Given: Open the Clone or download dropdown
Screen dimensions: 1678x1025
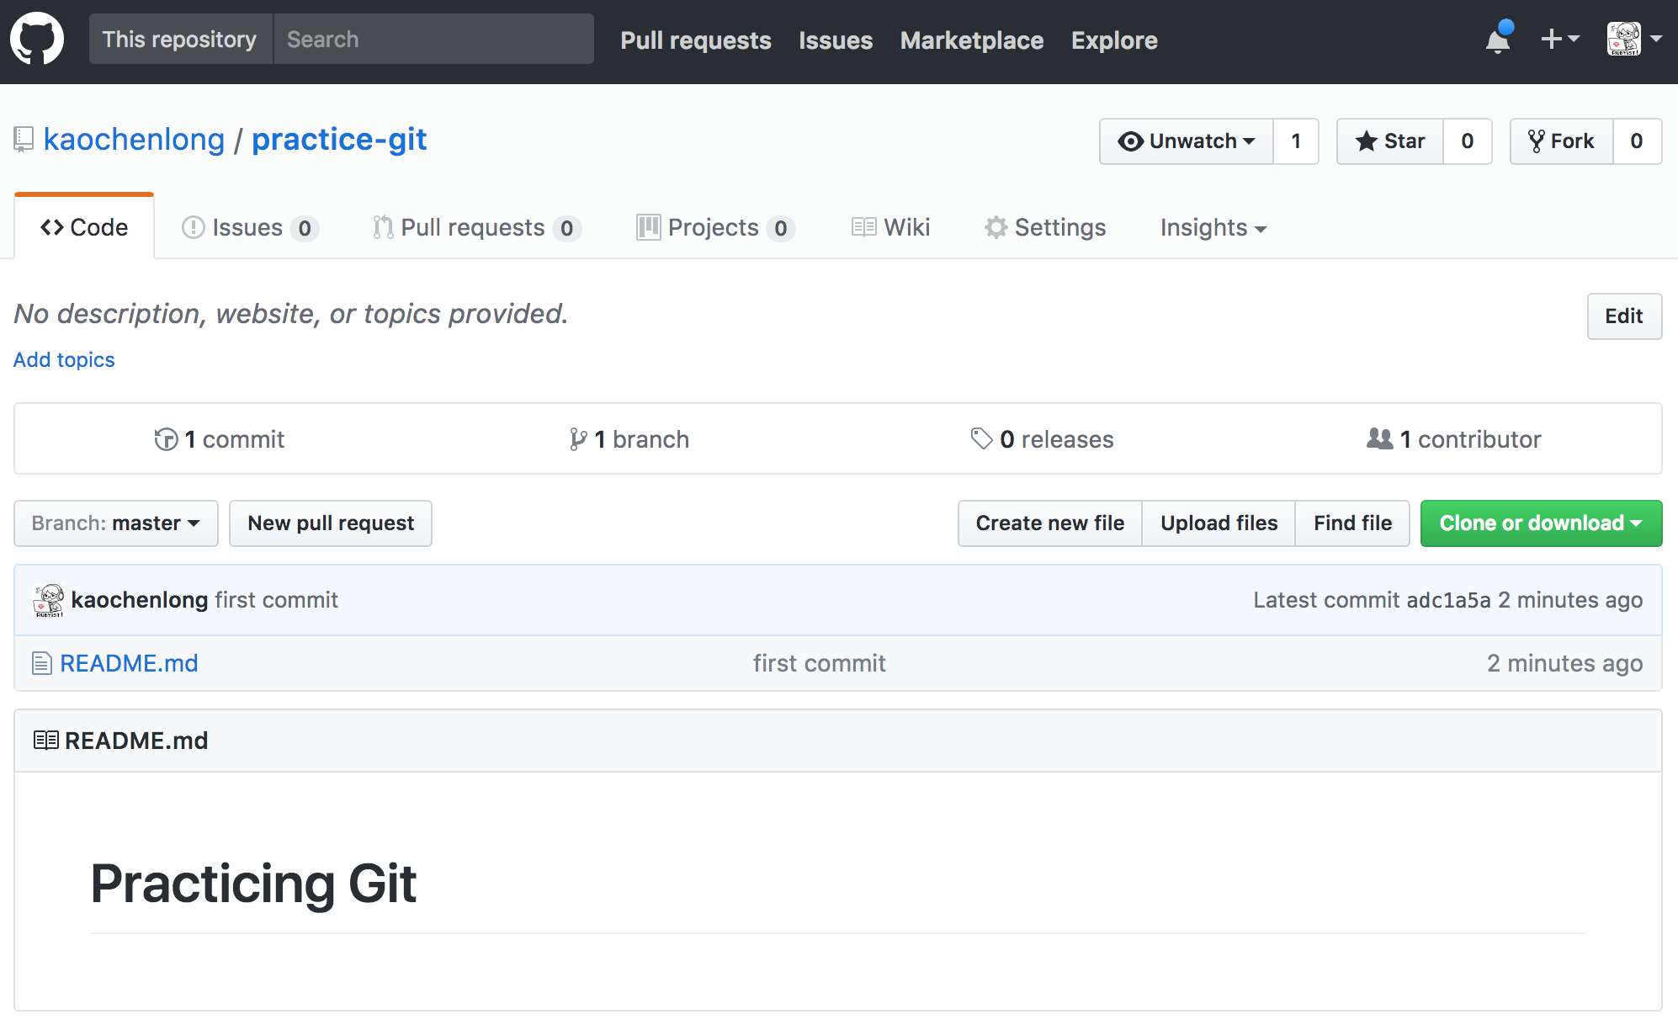Looking at the screenshot, I should [x=1541, y=523].
